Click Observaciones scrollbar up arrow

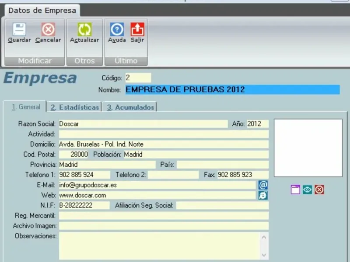(264, 237)
